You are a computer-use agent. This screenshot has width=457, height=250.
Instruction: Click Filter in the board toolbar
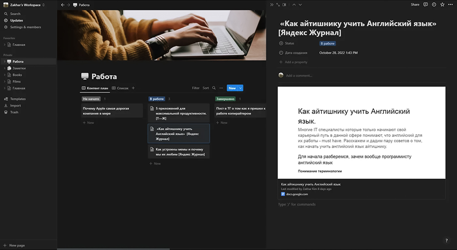pos(196,88)
